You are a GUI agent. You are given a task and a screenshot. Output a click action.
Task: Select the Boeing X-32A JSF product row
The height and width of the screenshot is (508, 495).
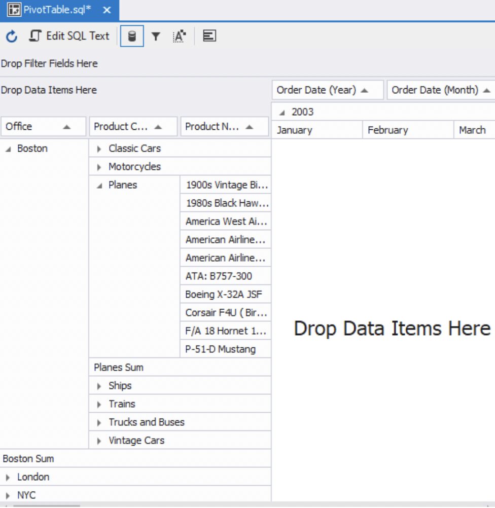pyautogui.click(x=224, y=295)
